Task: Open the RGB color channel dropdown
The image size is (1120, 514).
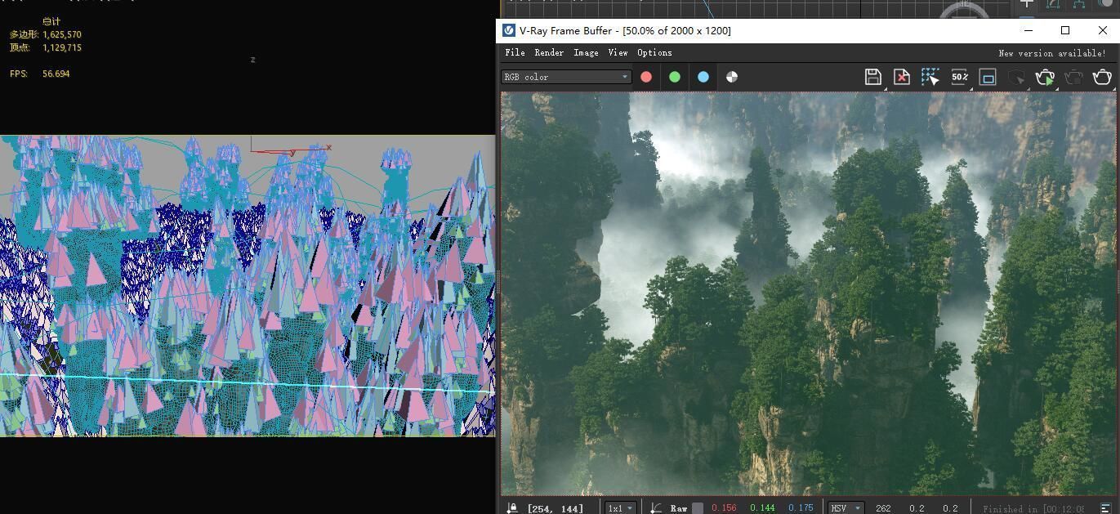Action: click(566, 77)
